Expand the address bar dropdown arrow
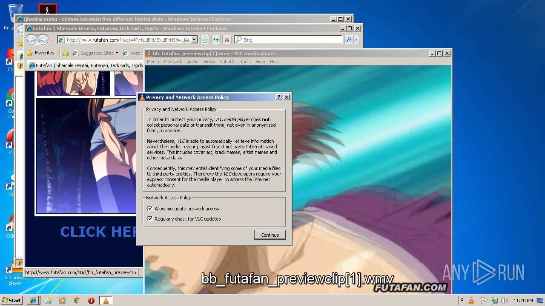The image size is (545, 306). pyautogui.click(x=194, y=40)
